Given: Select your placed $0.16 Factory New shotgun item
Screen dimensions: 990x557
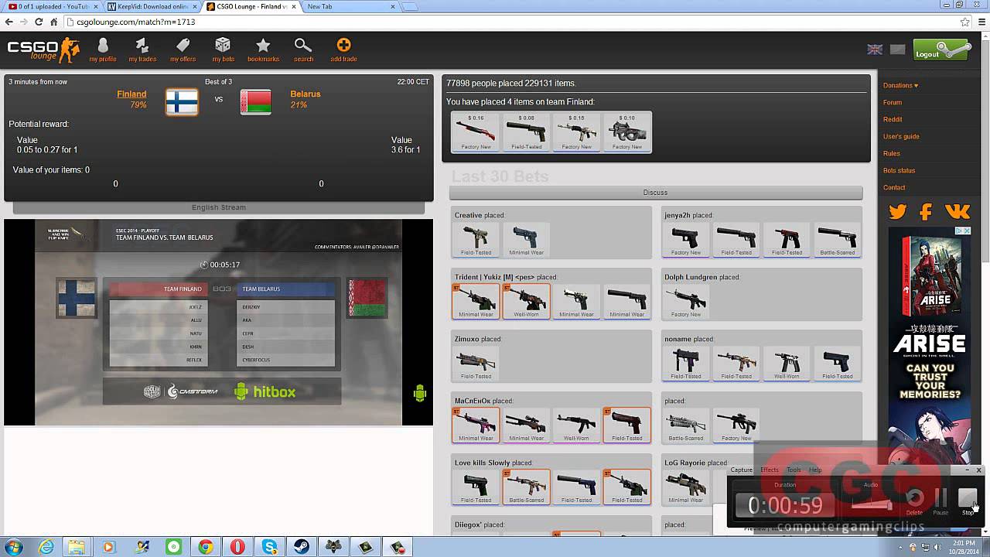Looking at the screenshot, I should (476, 132).
